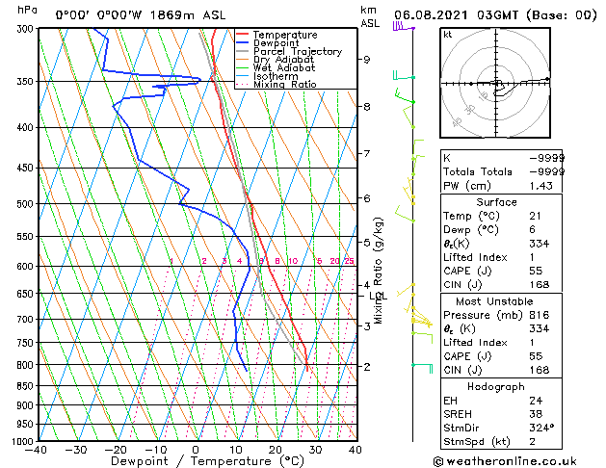Select the Dewpoint legend entry
Image resolution: width=606 pixels, height=468 pixels.
point(277,43)
